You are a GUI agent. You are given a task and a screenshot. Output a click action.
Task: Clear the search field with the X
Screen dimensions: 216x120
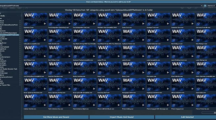(x=201, y=6)
